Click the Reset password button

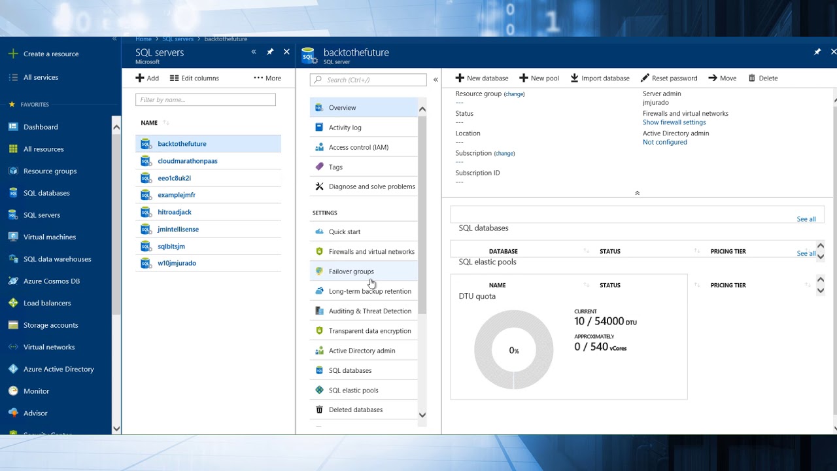669,78
